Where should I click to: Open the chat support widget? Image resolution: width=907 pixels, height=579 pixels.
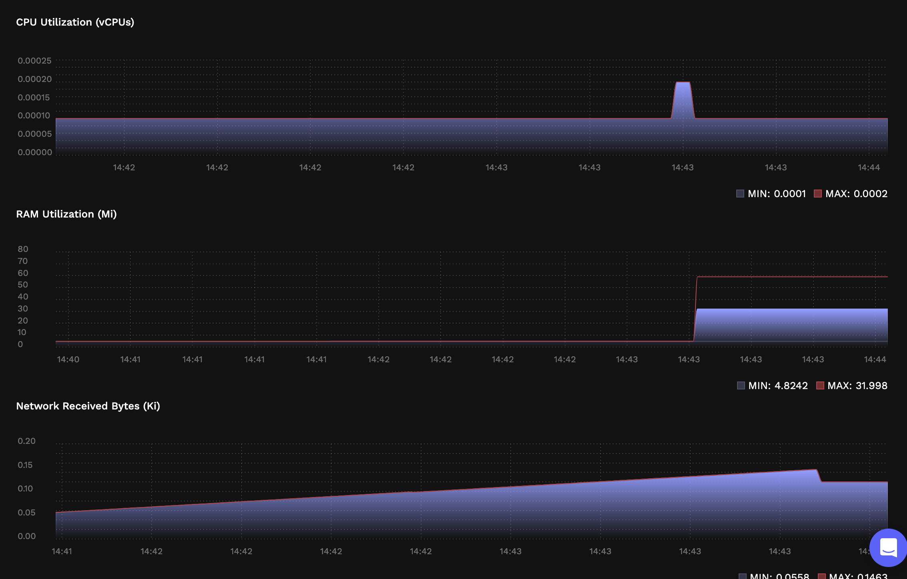click(888, 547)
